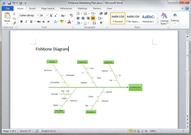Open bullets list dropdown arrow

(81, 14)
